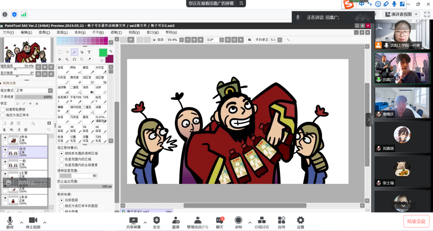
Task: Delete layer with trash icon
Action: 26,130
